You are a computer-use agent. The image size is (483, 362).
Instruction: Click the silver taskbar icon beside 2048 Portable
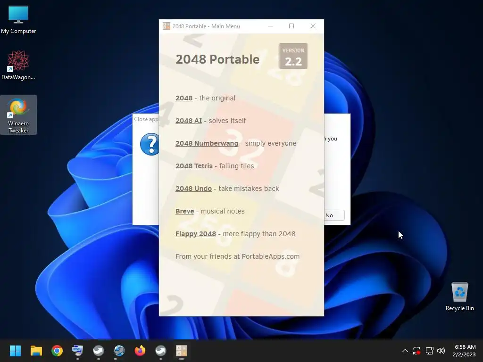point(161,351)
